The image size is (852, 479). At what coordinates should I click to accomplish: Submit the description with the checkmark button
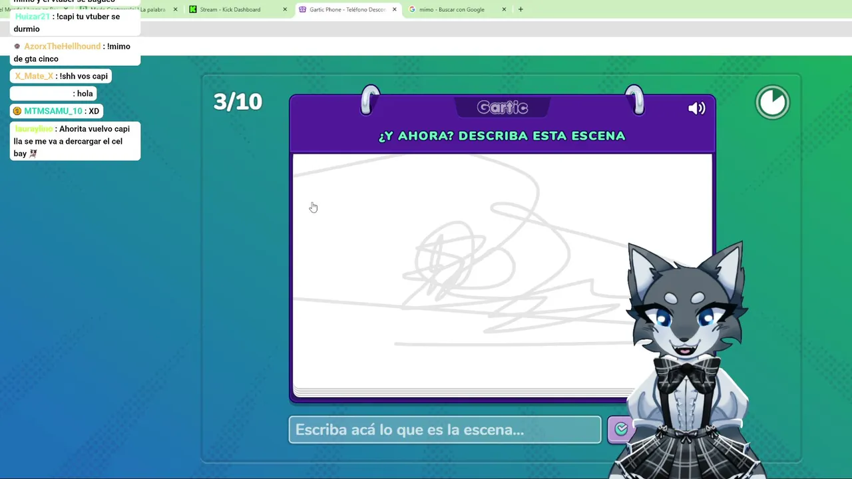click(x=620, y=430)
